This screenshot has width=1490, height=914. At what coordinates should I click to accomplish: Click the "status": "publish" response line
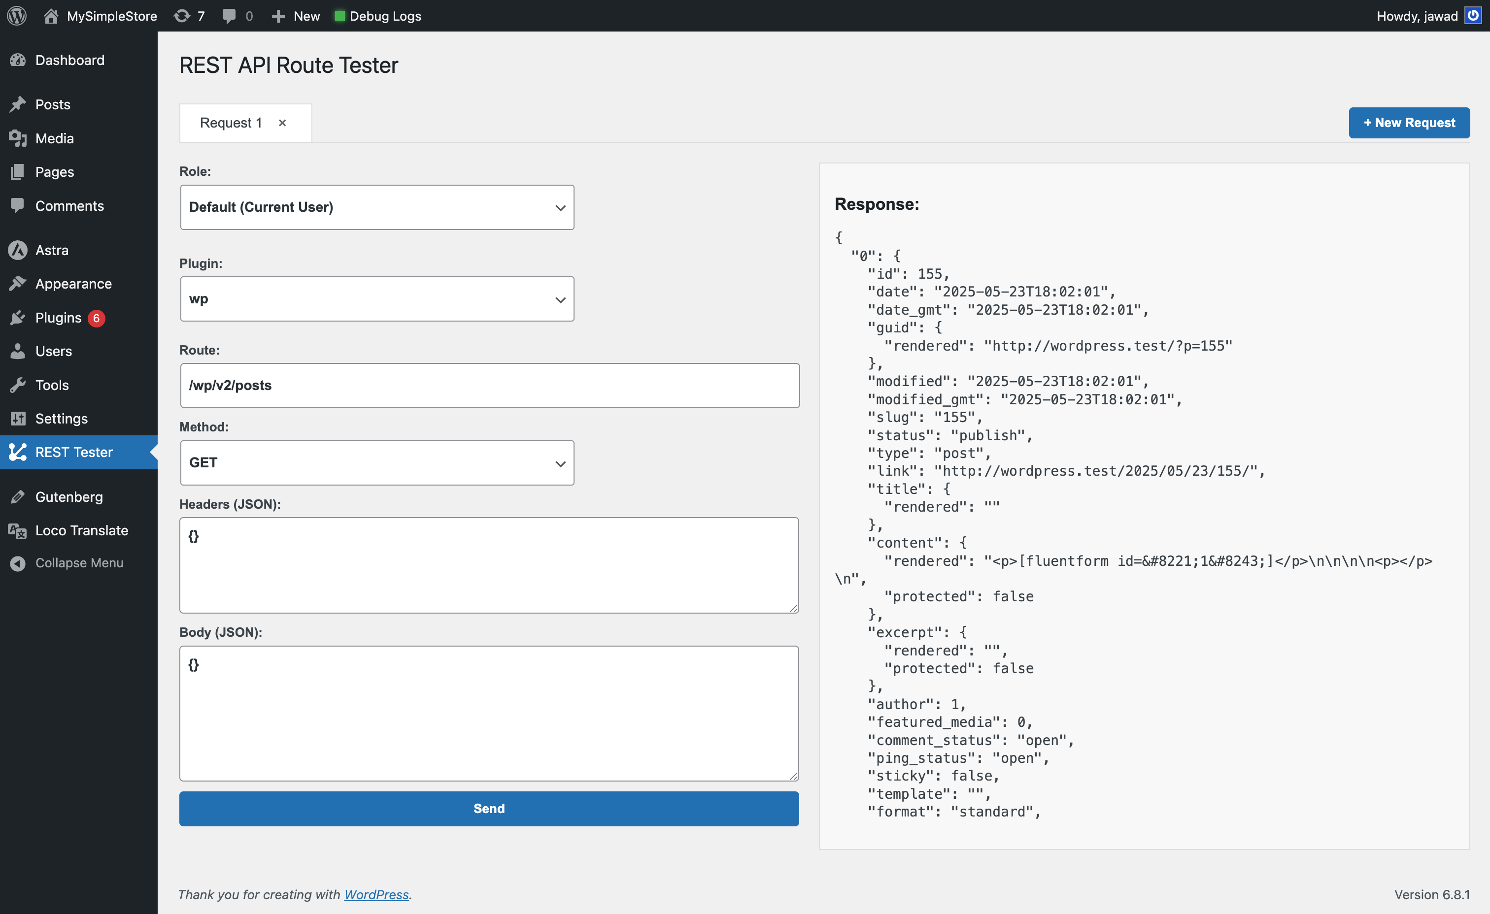point(950,435)
